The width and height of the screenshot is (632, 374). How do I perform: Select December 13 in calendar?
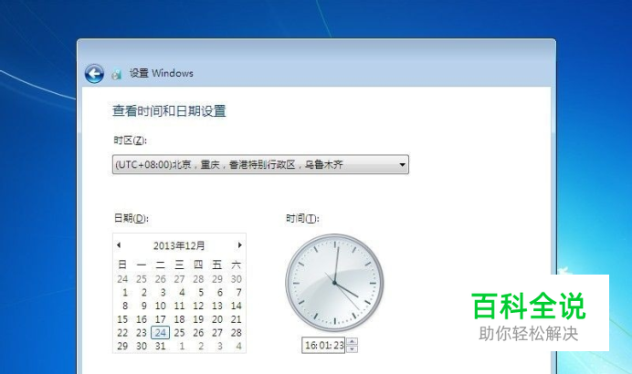coord(217,306)
